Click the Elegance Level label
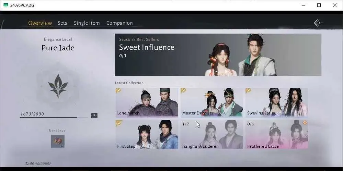The image size is (343, 171). coord(58,39)
